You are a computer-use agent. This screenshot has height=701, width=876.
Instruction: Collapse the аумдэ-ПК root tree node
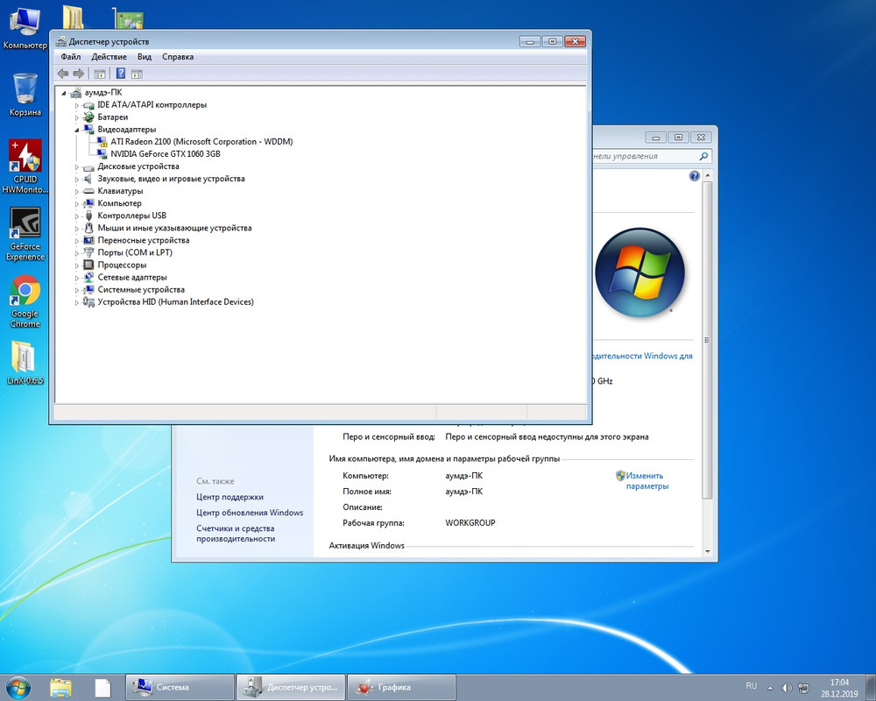pos(64,93)
